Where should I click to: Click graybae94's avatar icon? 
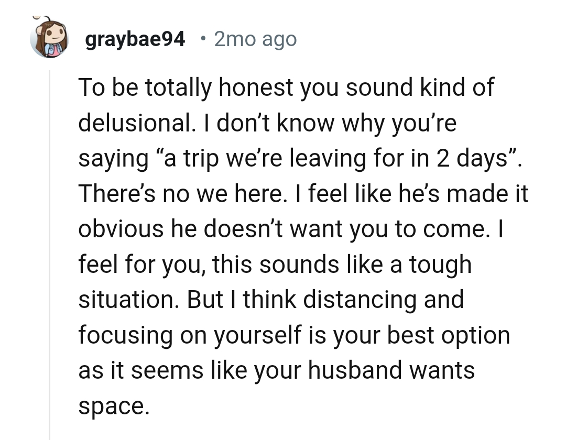(x=50, y=39)
